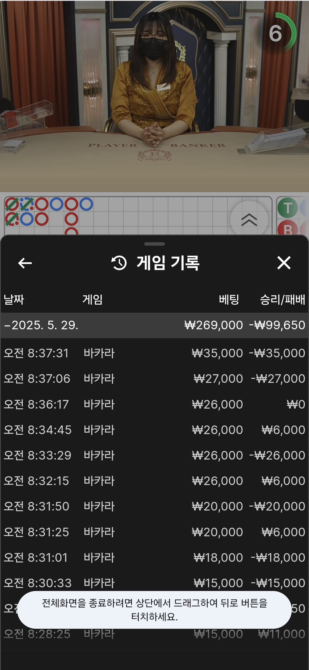The height and width of the screenshot is (670, 309).
Task: Open the 오전 8:37:31 바카라 record
Action: pos(154,353)
